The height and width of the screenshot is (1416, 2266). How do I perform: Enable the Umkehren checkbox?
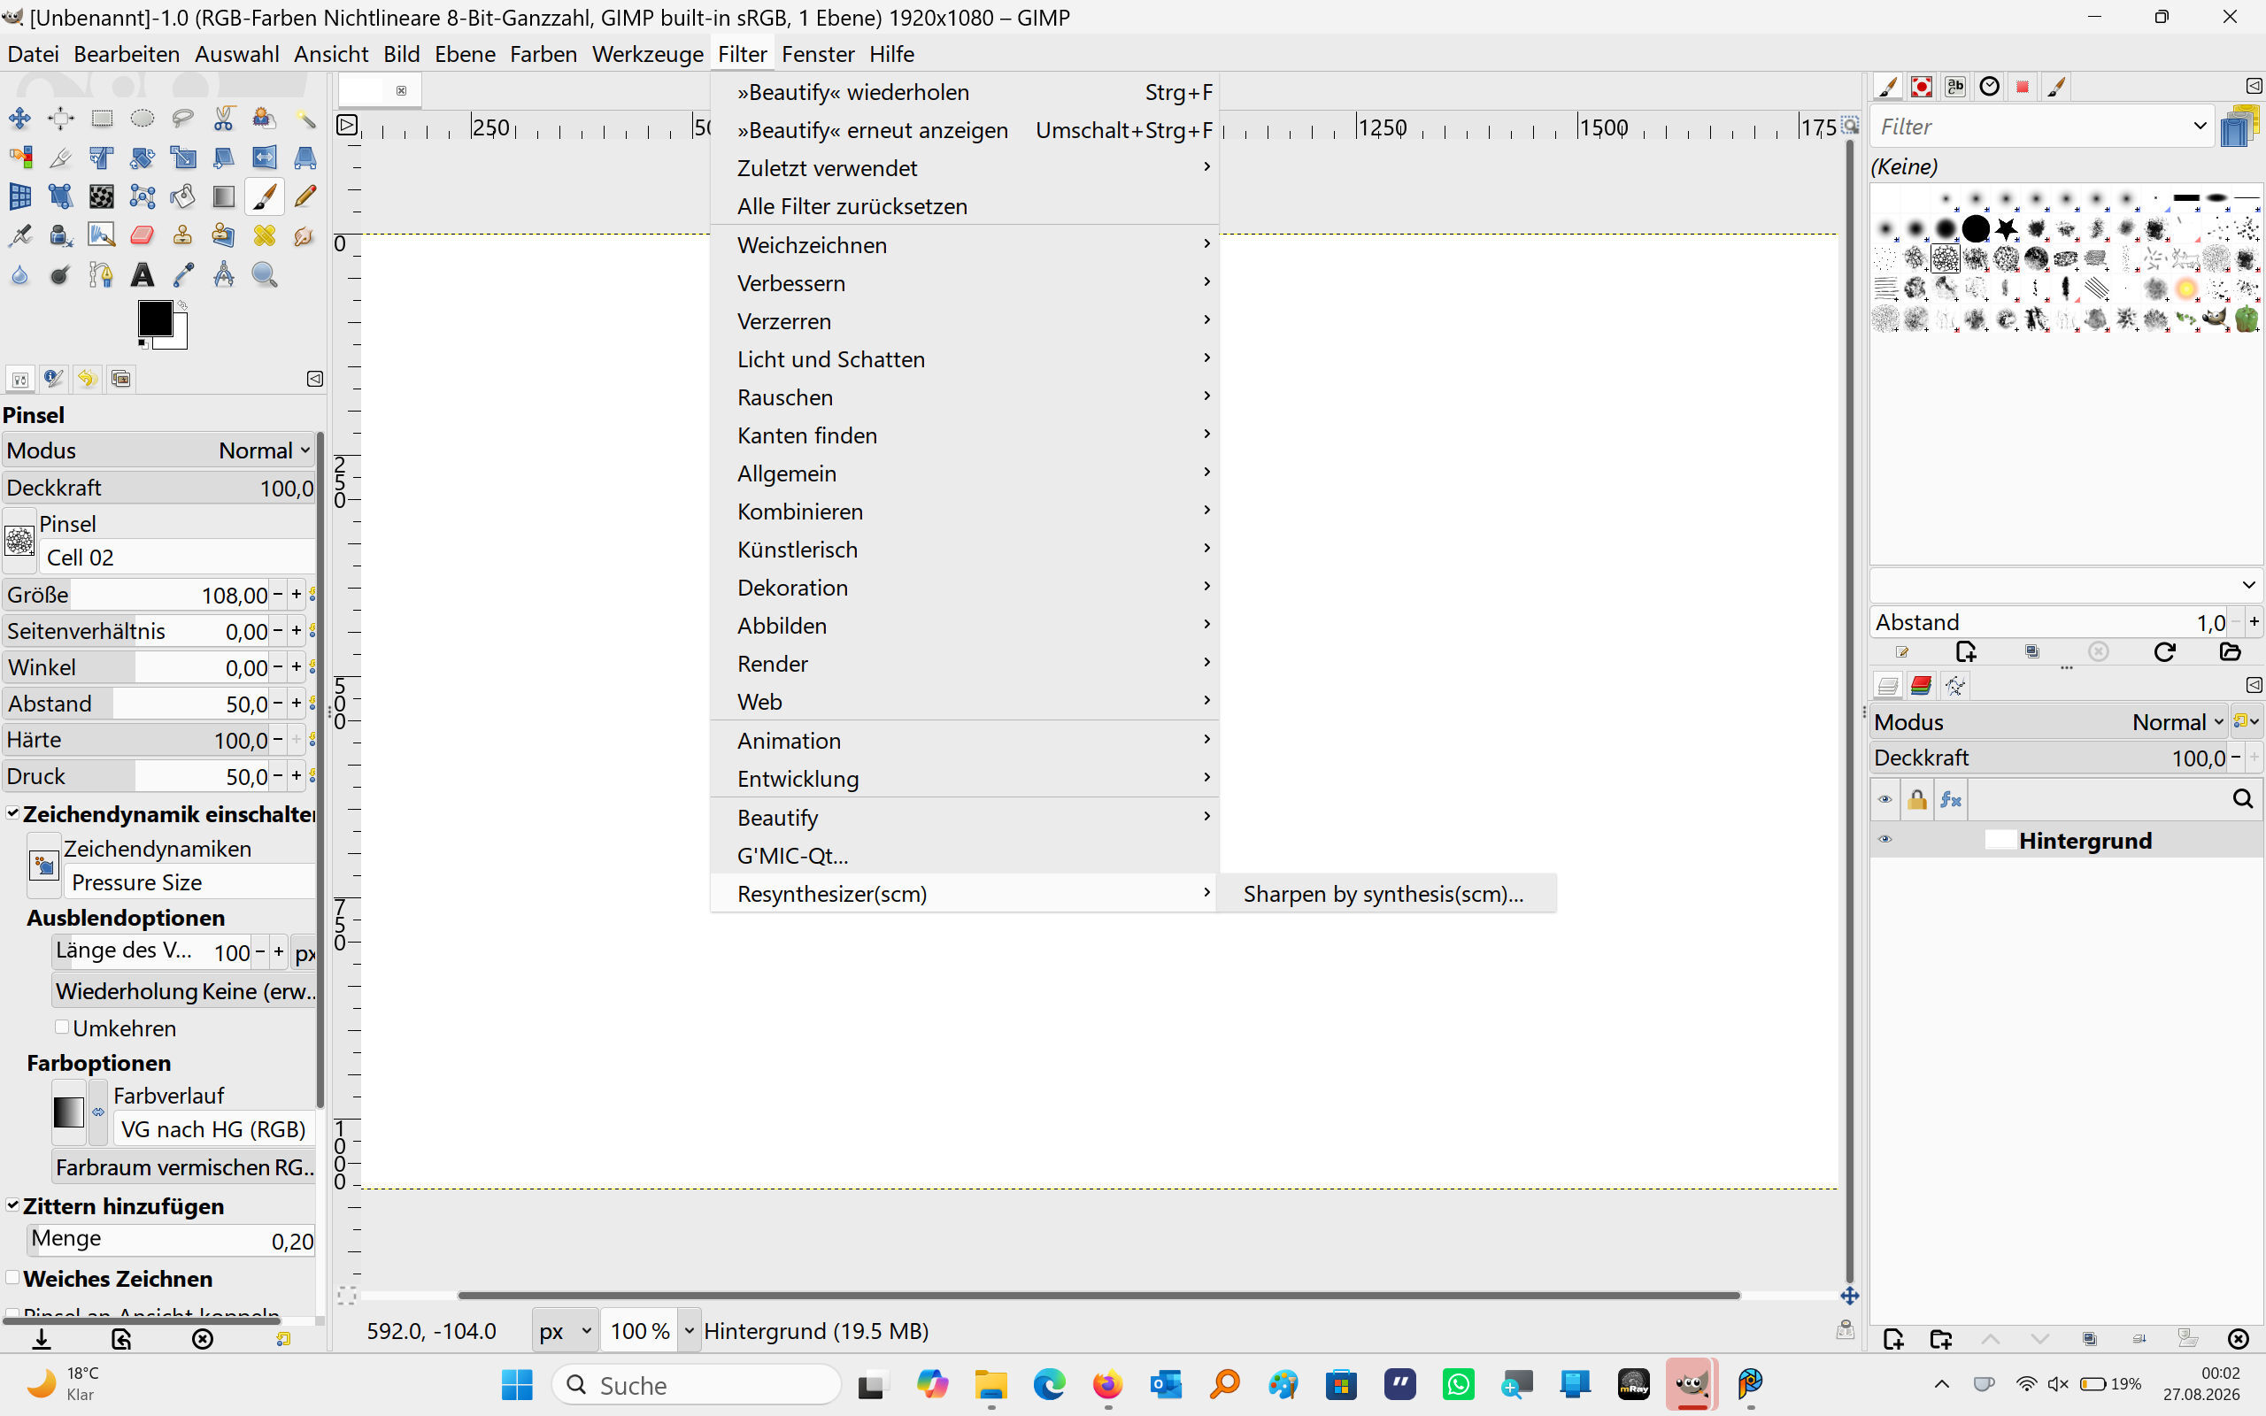(62, 1027)
